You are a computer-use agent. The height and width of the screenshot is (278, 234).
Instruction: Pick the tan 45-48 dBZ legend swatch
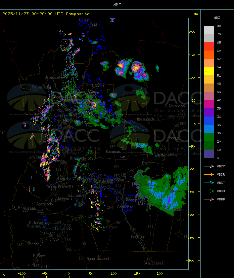pos(209,88)
